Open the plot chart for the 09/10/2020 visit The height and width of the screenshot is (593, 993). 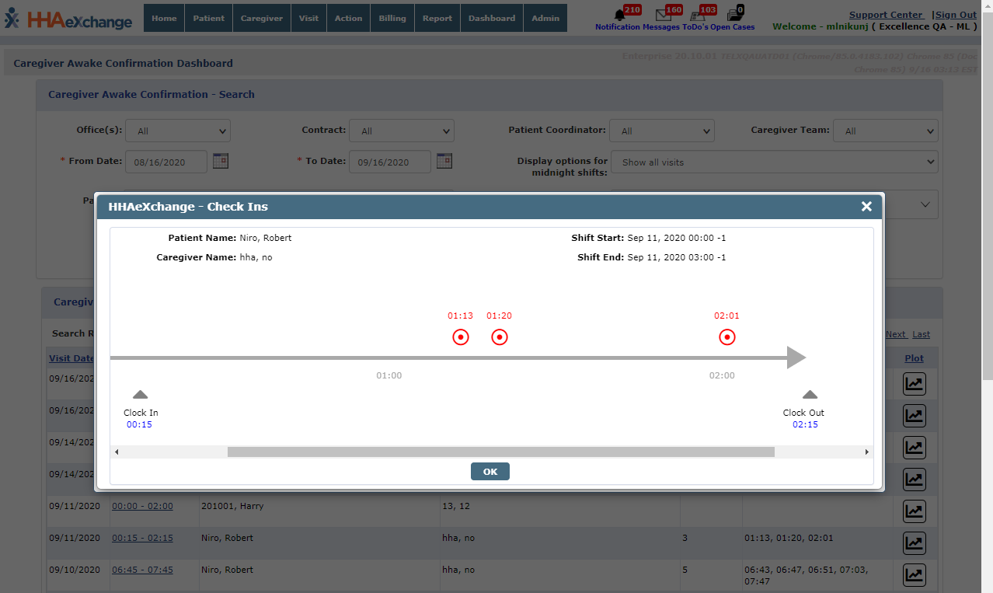click(914, 575)
